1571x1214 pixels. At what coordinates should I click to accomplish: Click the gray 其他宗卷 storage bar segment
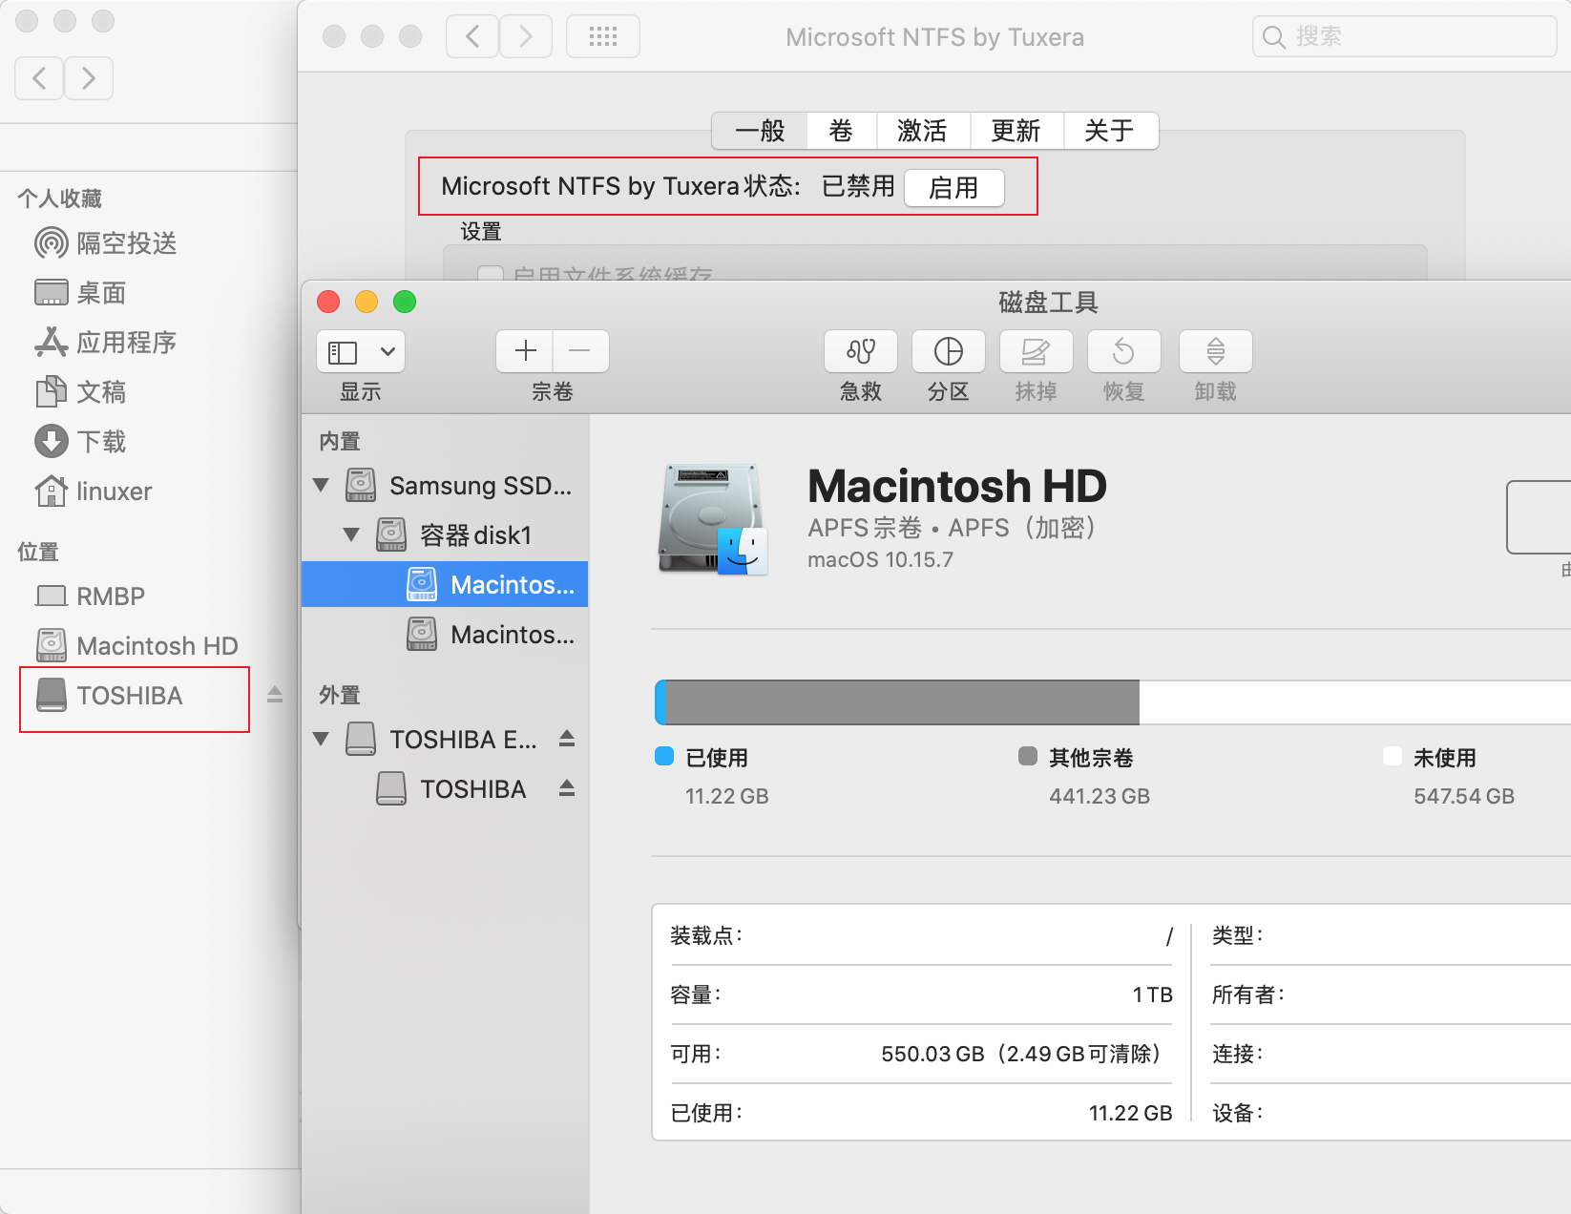click(x=901, y=702)
